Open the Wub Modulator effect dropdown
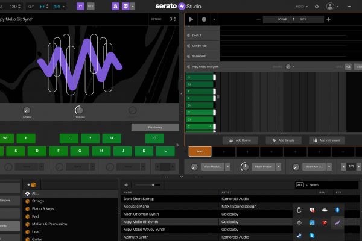 tap(227, 166)
